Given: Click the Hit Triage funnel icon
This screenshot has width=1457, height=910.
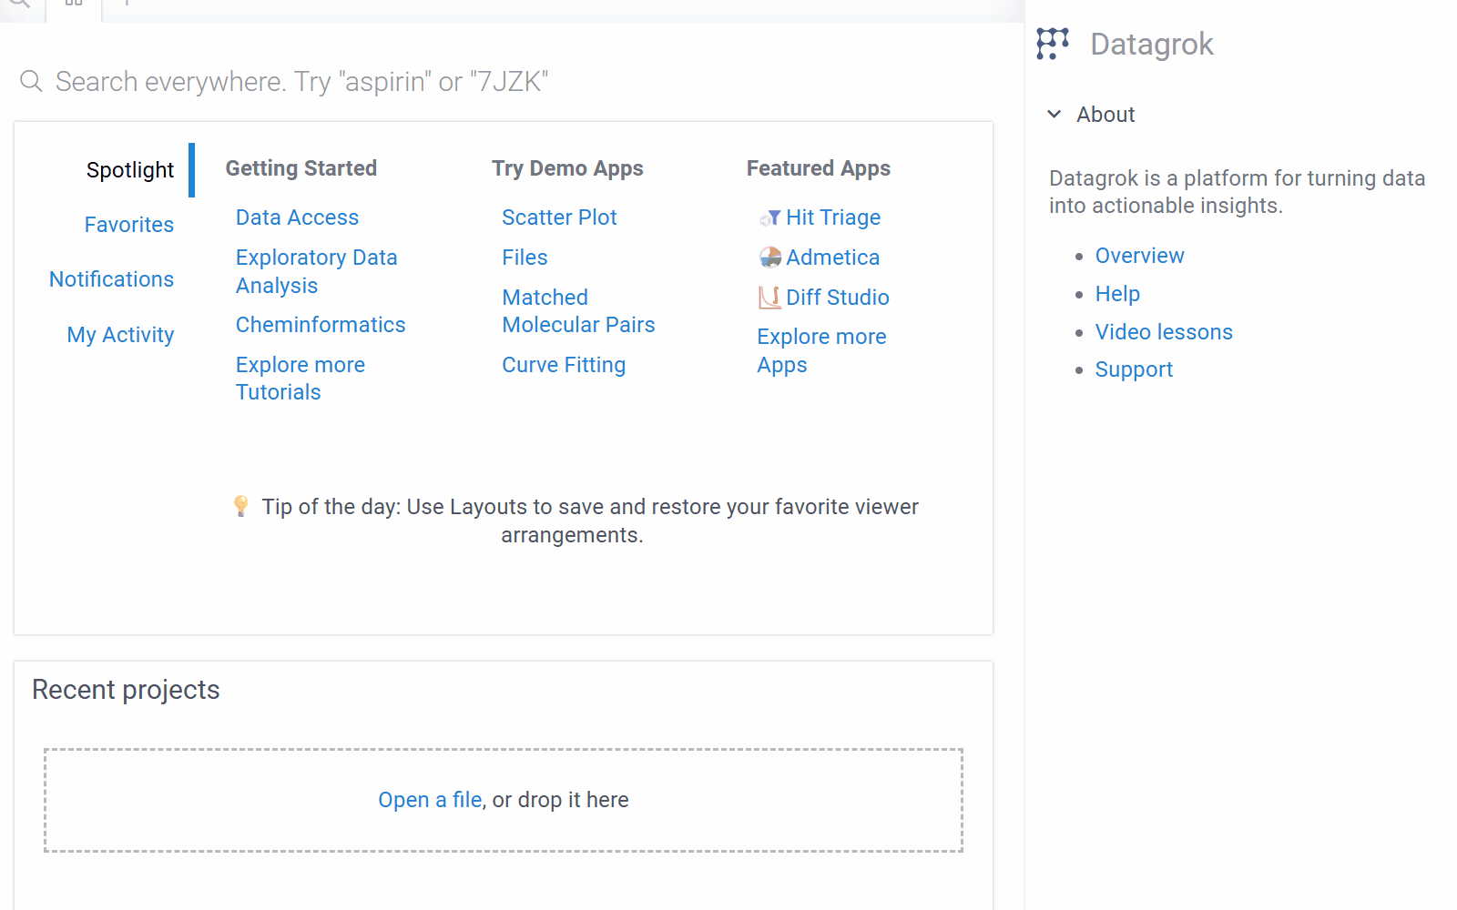Looking at the screenshot, I should [770, 217].
